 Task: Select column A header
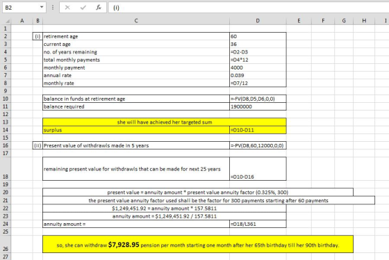point(22,21)
